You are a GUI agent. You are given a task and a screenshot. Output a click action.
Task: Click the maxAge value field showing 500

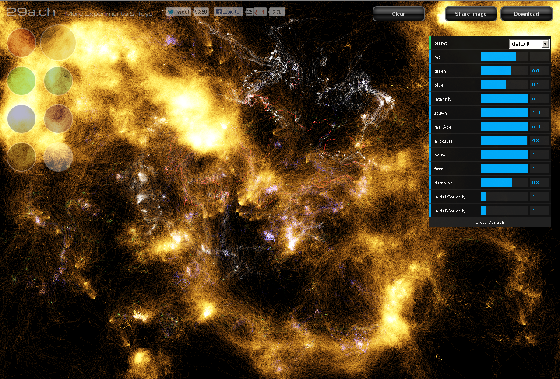pyautogui.click(x=540, y=127)
